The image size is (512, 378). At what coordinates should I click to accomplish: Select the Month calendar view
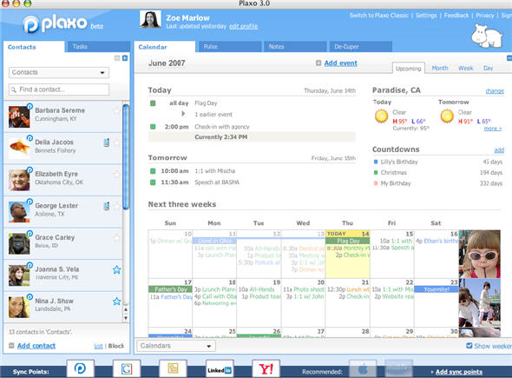click(440, 68)
